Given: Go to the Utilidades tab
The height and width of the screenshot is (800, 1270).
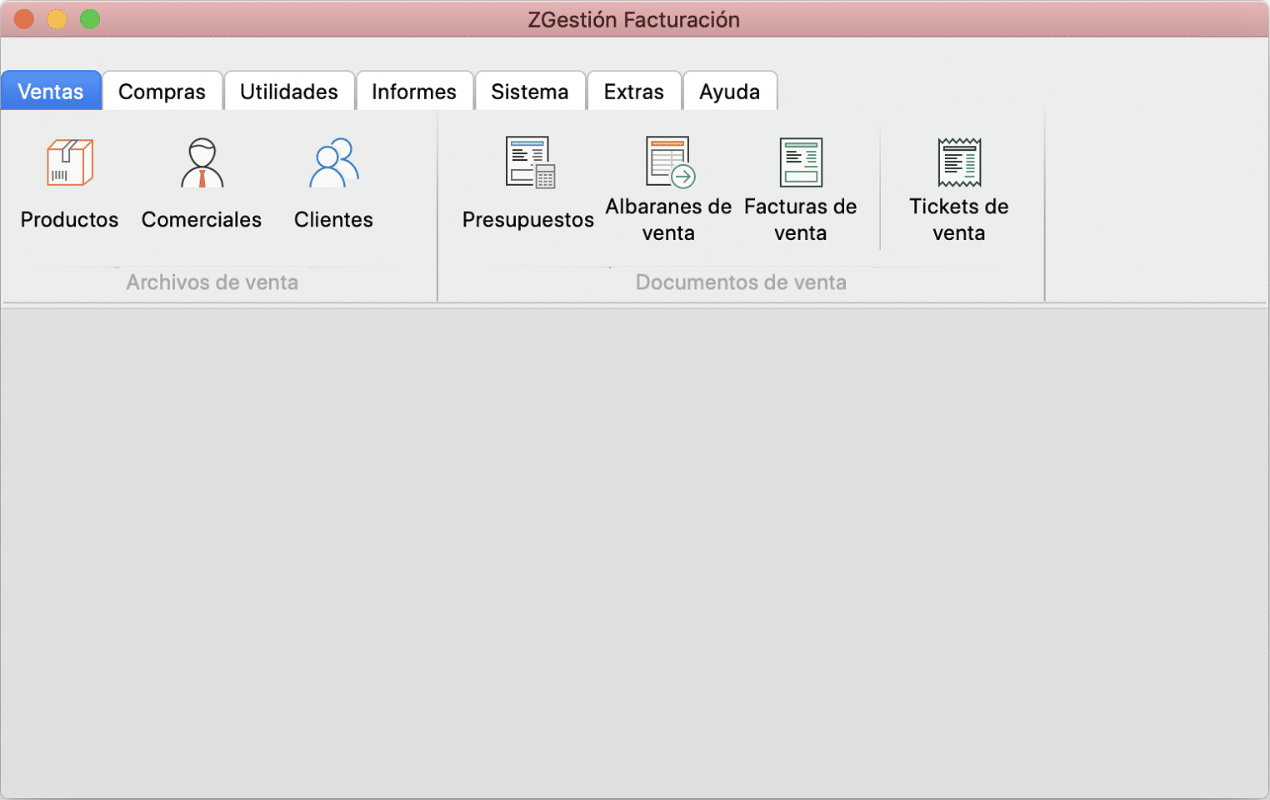Looking at the screenshot, I should (289, 92).
